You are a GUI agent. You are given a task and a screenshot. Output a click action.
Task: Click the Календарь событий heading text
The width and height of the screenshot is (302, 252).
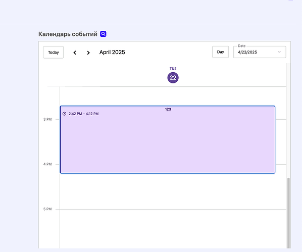tap(68, 34)
